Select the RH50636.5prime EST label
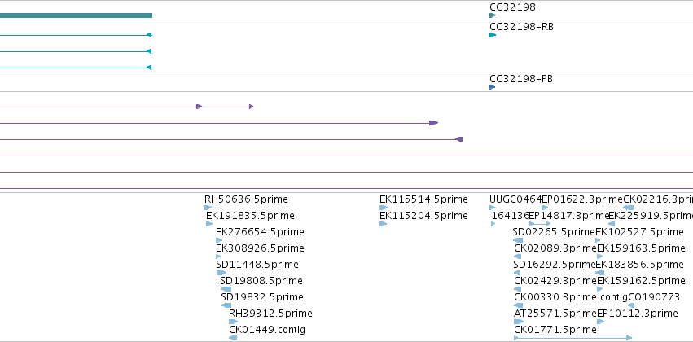The height and width of the screenshot is (342, 693). tap(246, 199)
